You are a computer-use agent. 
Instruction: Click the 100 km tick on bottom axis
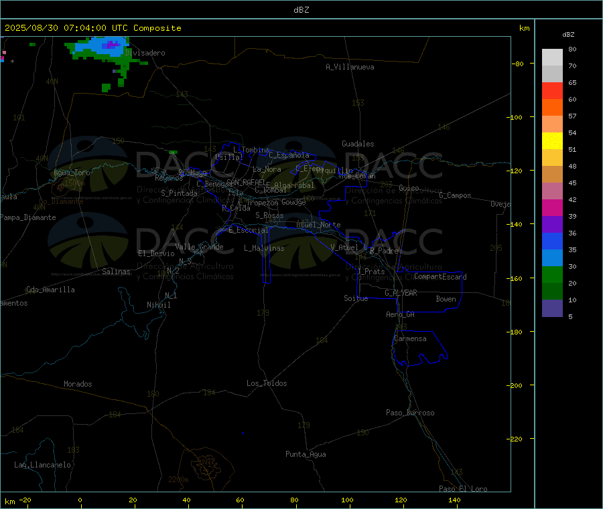[x=347, y=500]
